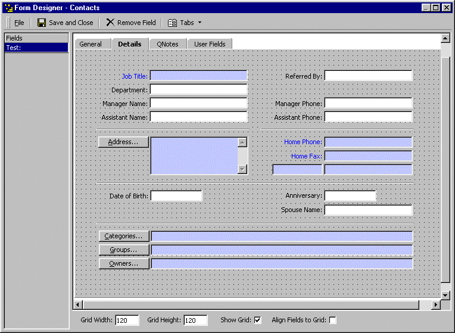This screenshot has width=455, height=333.
Task: Click the Save and Close floppy disk icon
Action: click(42, 23)
